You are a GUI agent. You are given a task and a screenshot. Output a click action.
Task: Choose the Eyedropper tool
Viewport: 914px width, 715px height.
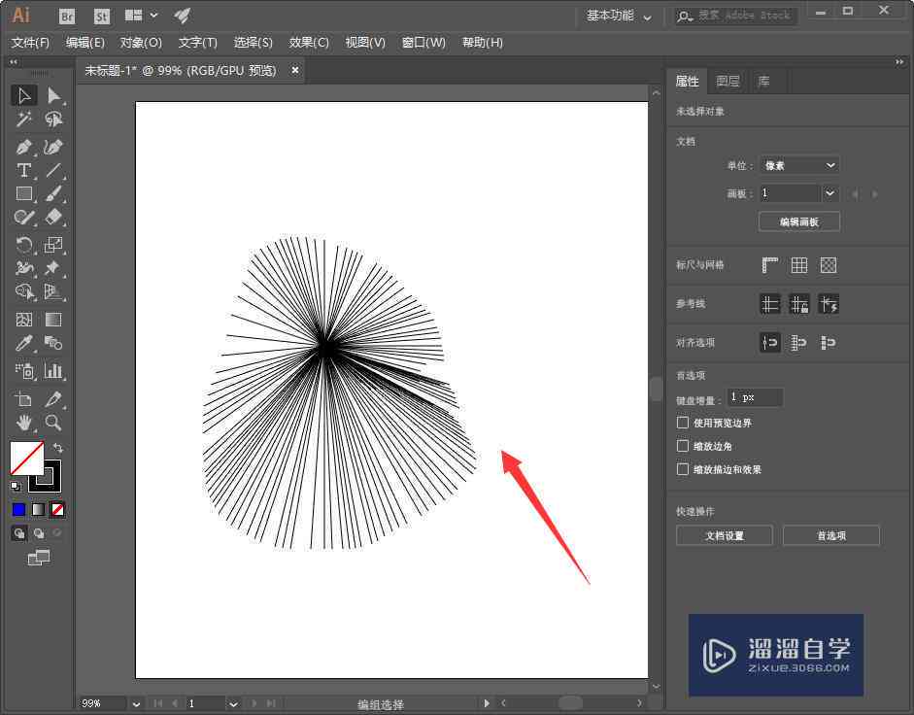24,343
